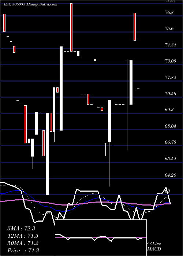
Task: Click the tallest red candlestick above 74.34
Action: [x=71, y=27]
